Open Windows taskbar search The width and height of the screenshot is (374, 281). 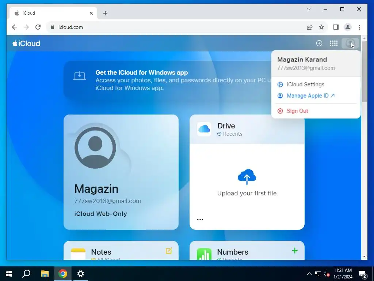click(26, 274)
